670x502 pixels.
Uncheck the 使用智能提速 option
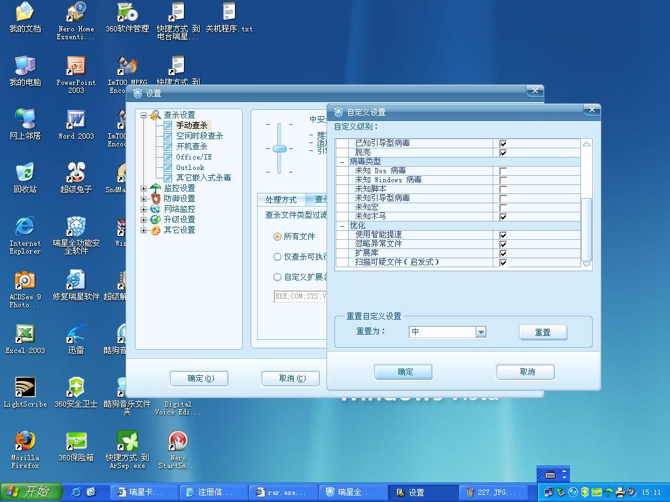503,235
